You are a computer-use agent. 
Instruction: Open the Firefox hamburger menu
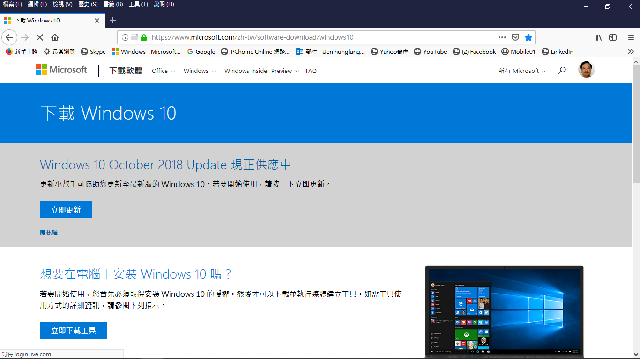[x=631, y=37]
